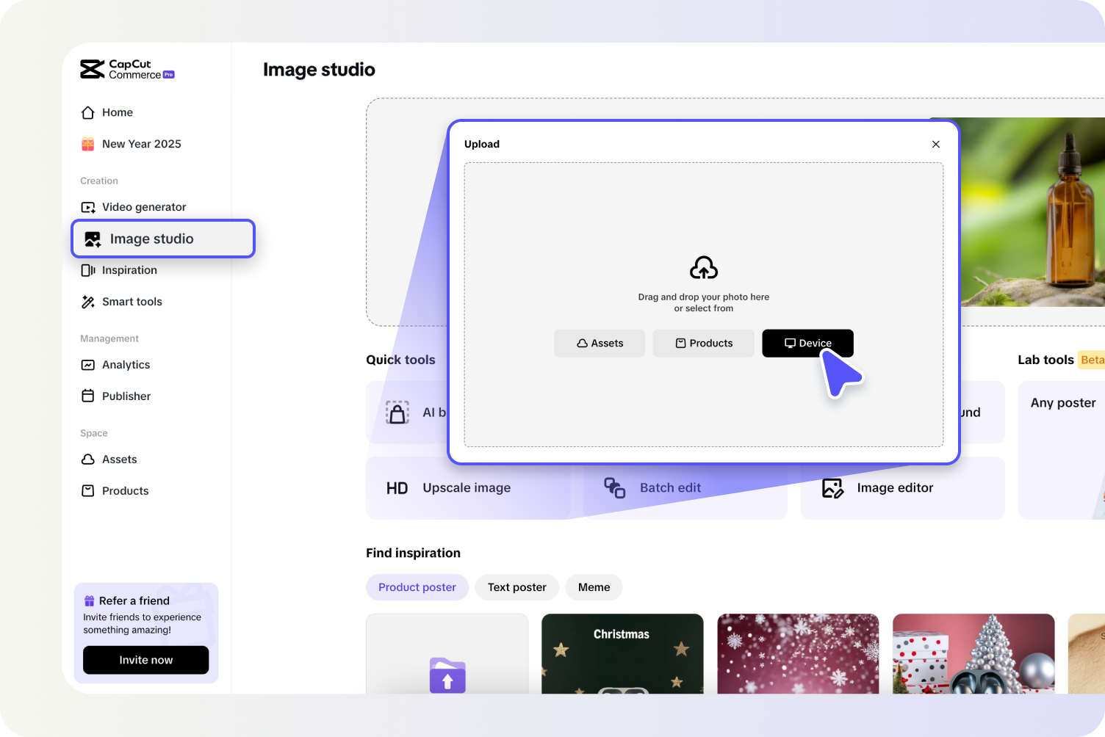Upload a photo from Device
This screenshot has height=737, width=1105.
tap(807, 343)
